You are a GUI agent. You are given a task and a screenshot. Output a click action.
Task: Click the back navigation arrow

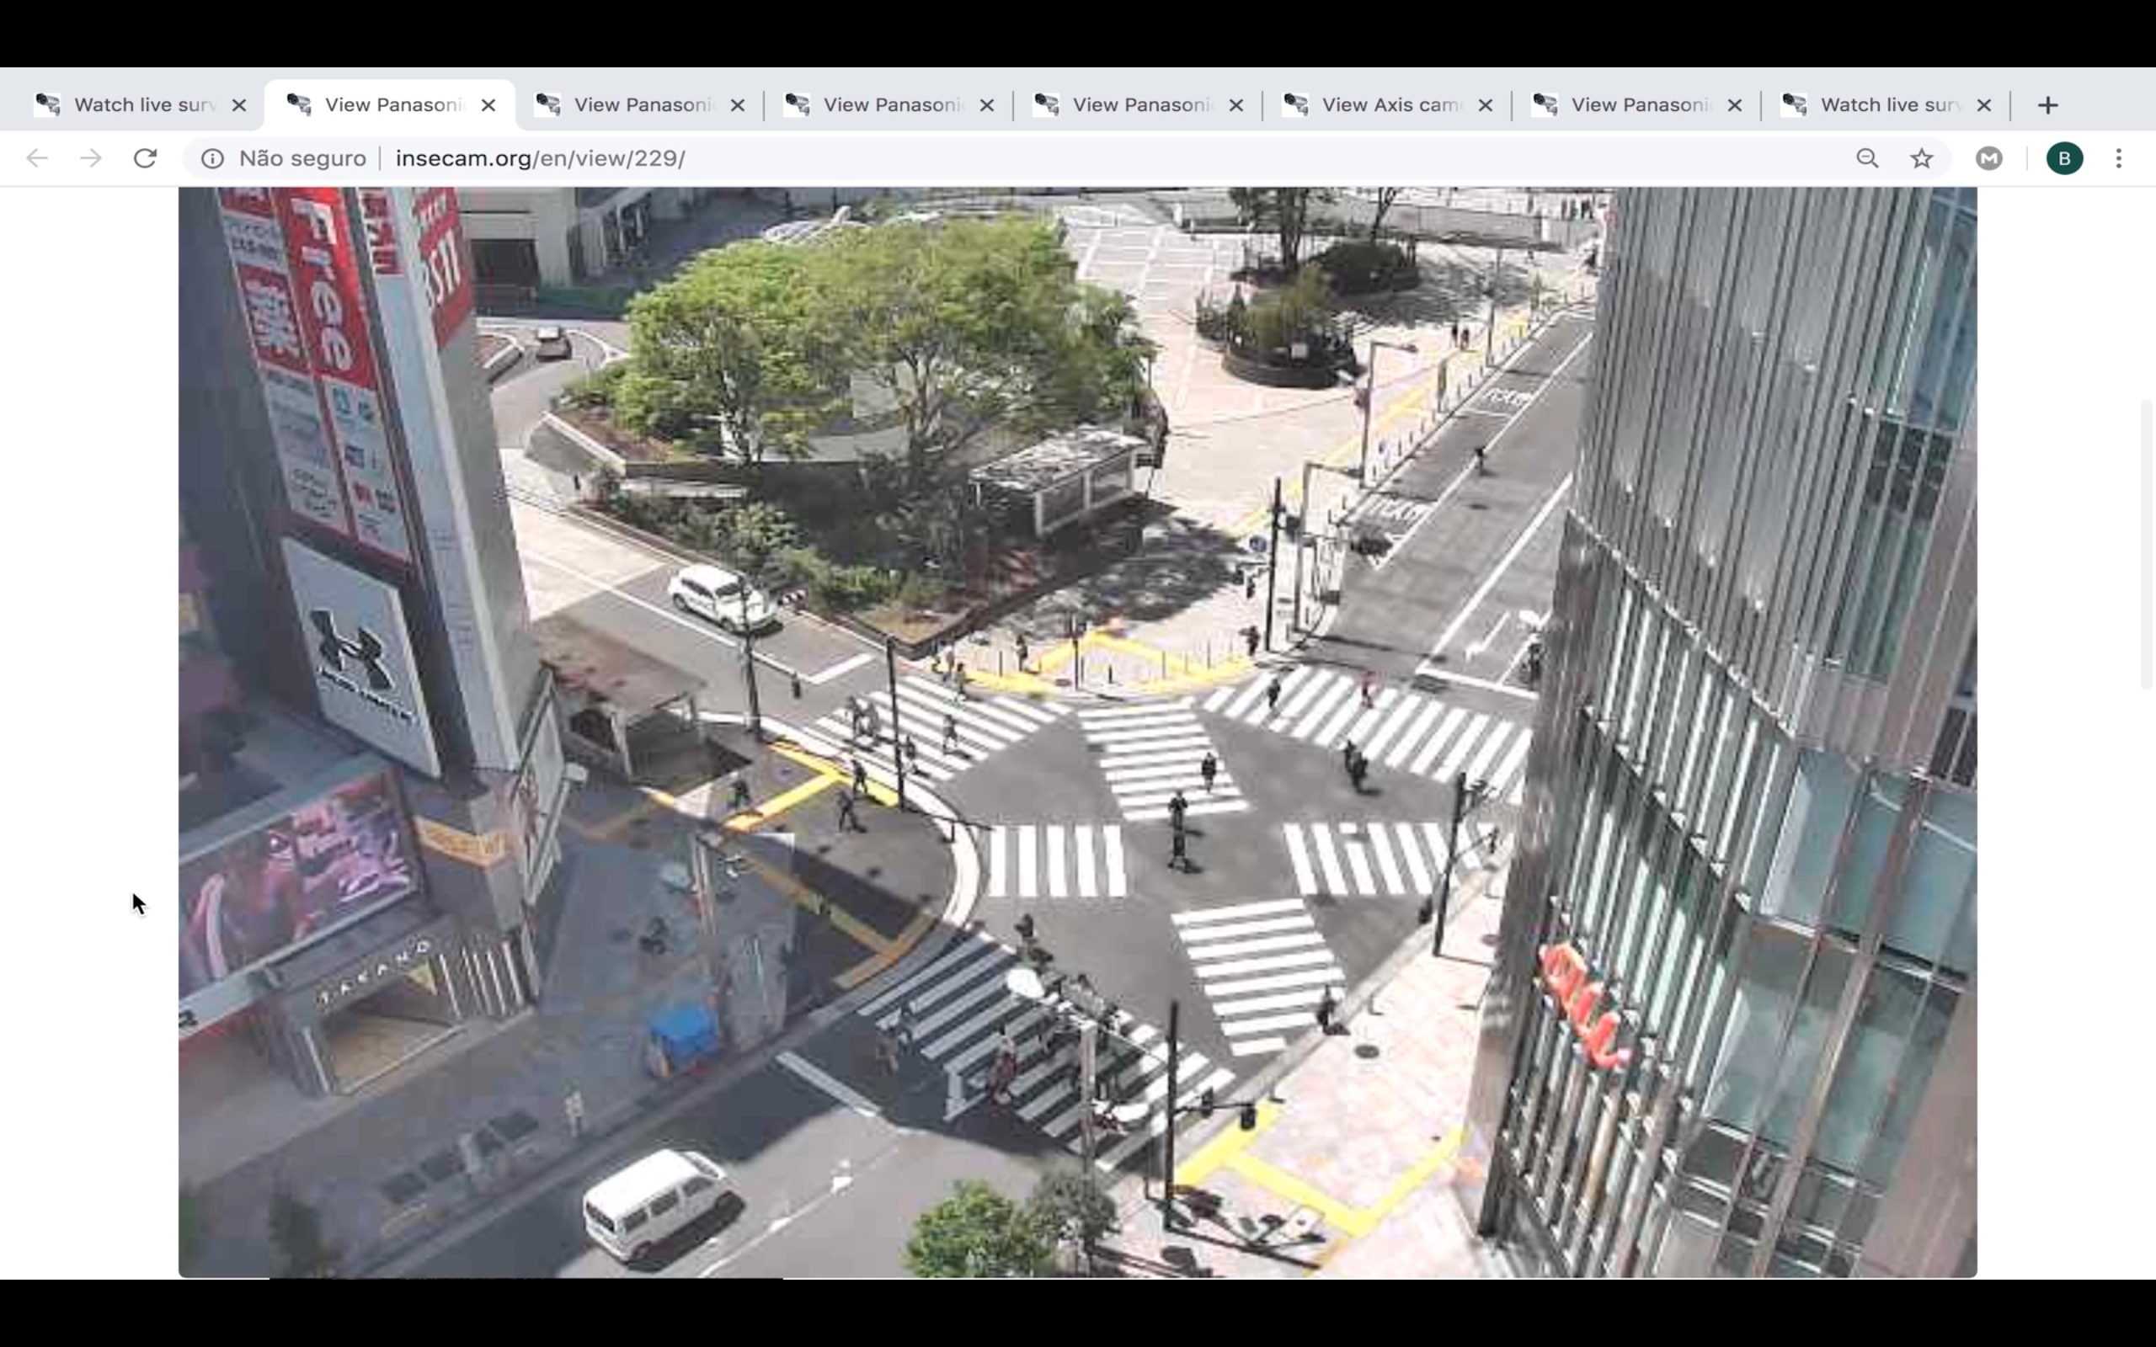36,158
